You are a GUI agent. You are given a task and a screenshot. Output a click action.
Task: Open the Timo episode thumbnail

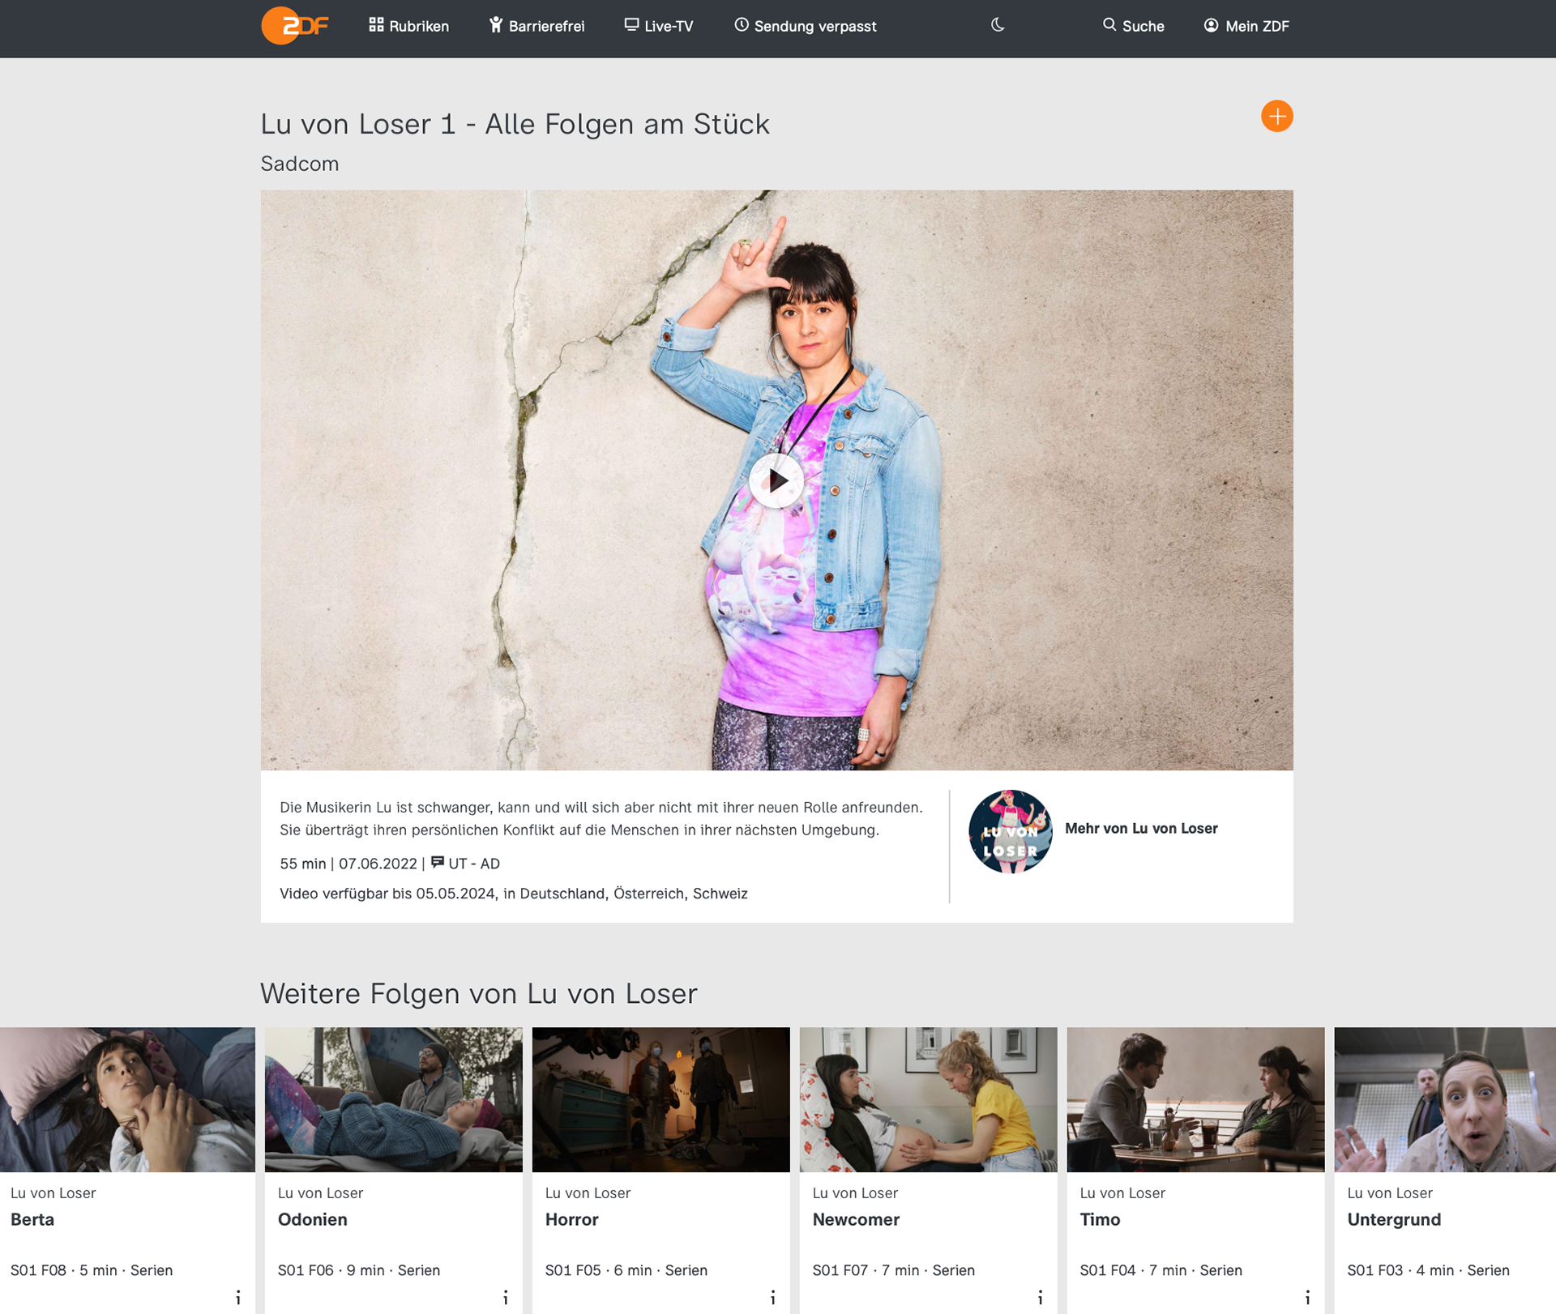[x=1195, y=1099]
